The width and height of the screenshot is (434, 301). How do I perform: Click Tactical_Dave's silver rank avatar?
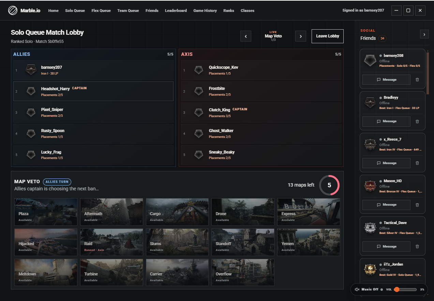[370, 227]
